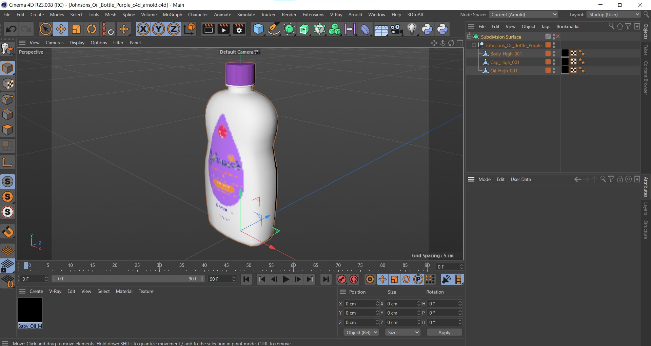Open Attribute Manager hamburger menu

tap(471, 179)
